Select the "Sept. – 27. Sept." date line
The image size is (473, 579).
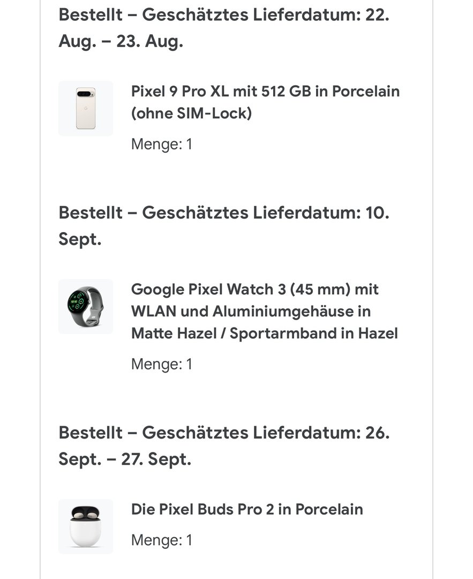click(124, 459)
